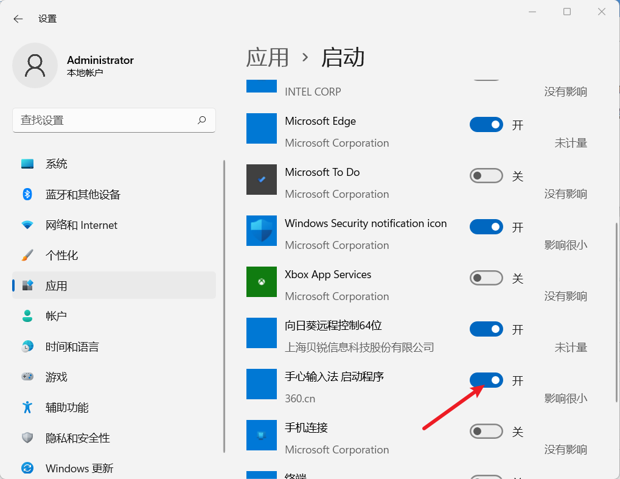Click the sidebar navigation scrollbar
The width and height of the screenshot is (620, 479).
point(224,306)
